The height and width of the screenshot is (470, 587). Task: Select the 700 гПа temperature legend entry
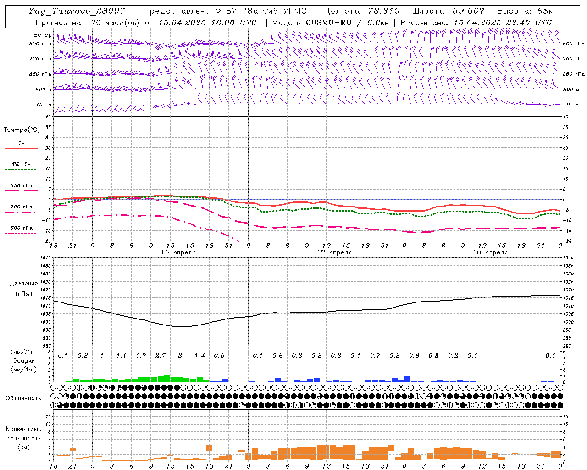point(22,207)
